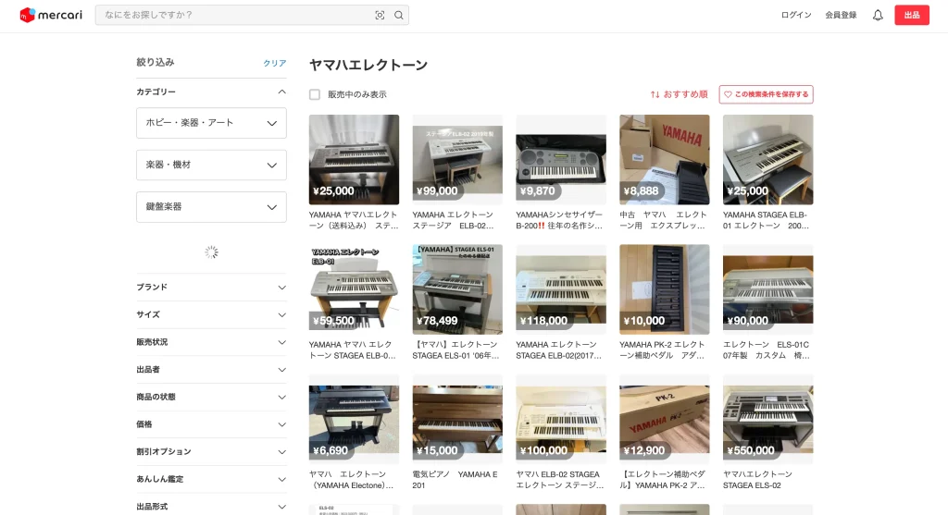This screenshot has width=948, height=515.
Task: Open ホビー・楽器・アート category dropdown
Action: click(211, 123)
